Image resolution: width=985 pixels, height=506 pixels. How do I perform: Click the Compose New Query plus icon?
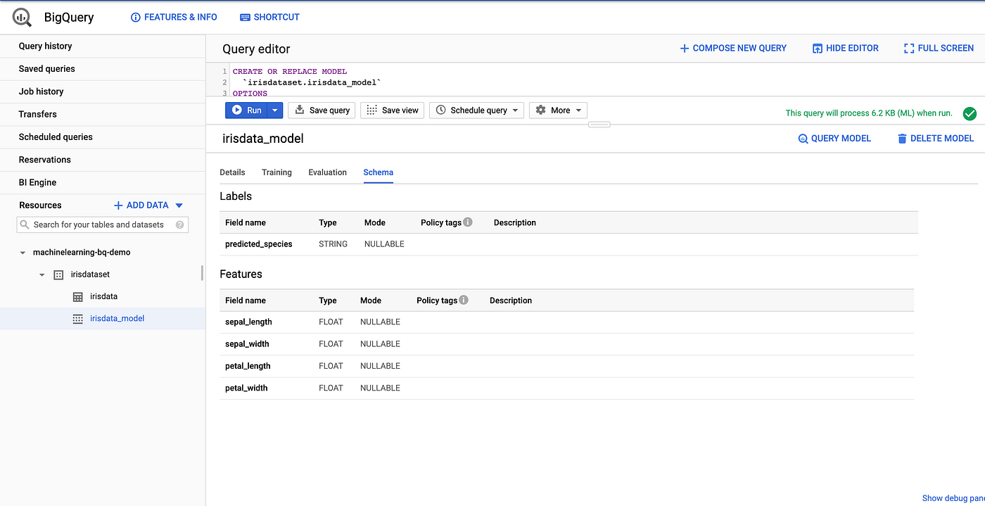pos(683,48)
